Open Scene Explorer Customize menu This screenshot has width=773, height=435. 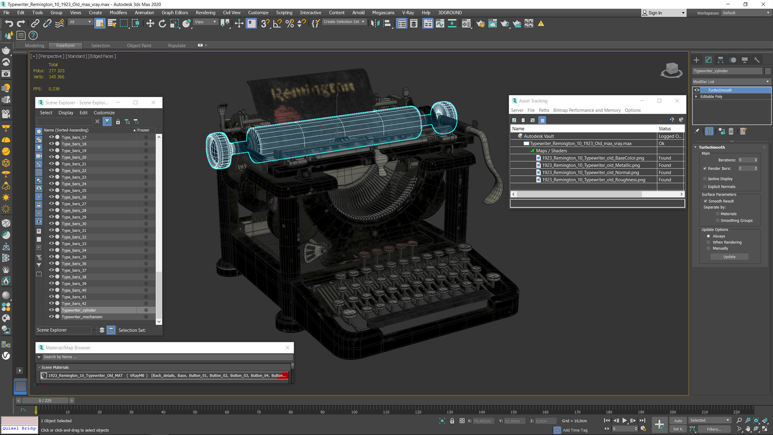[x=104, y=113]
